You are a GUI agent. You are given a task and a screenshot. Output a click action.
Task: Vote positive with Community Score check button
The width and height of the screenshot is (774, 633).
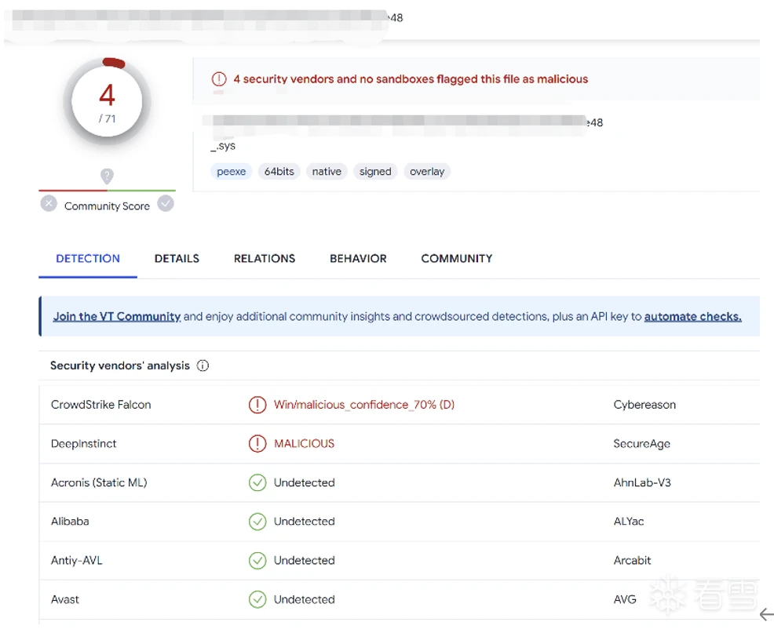166,204
